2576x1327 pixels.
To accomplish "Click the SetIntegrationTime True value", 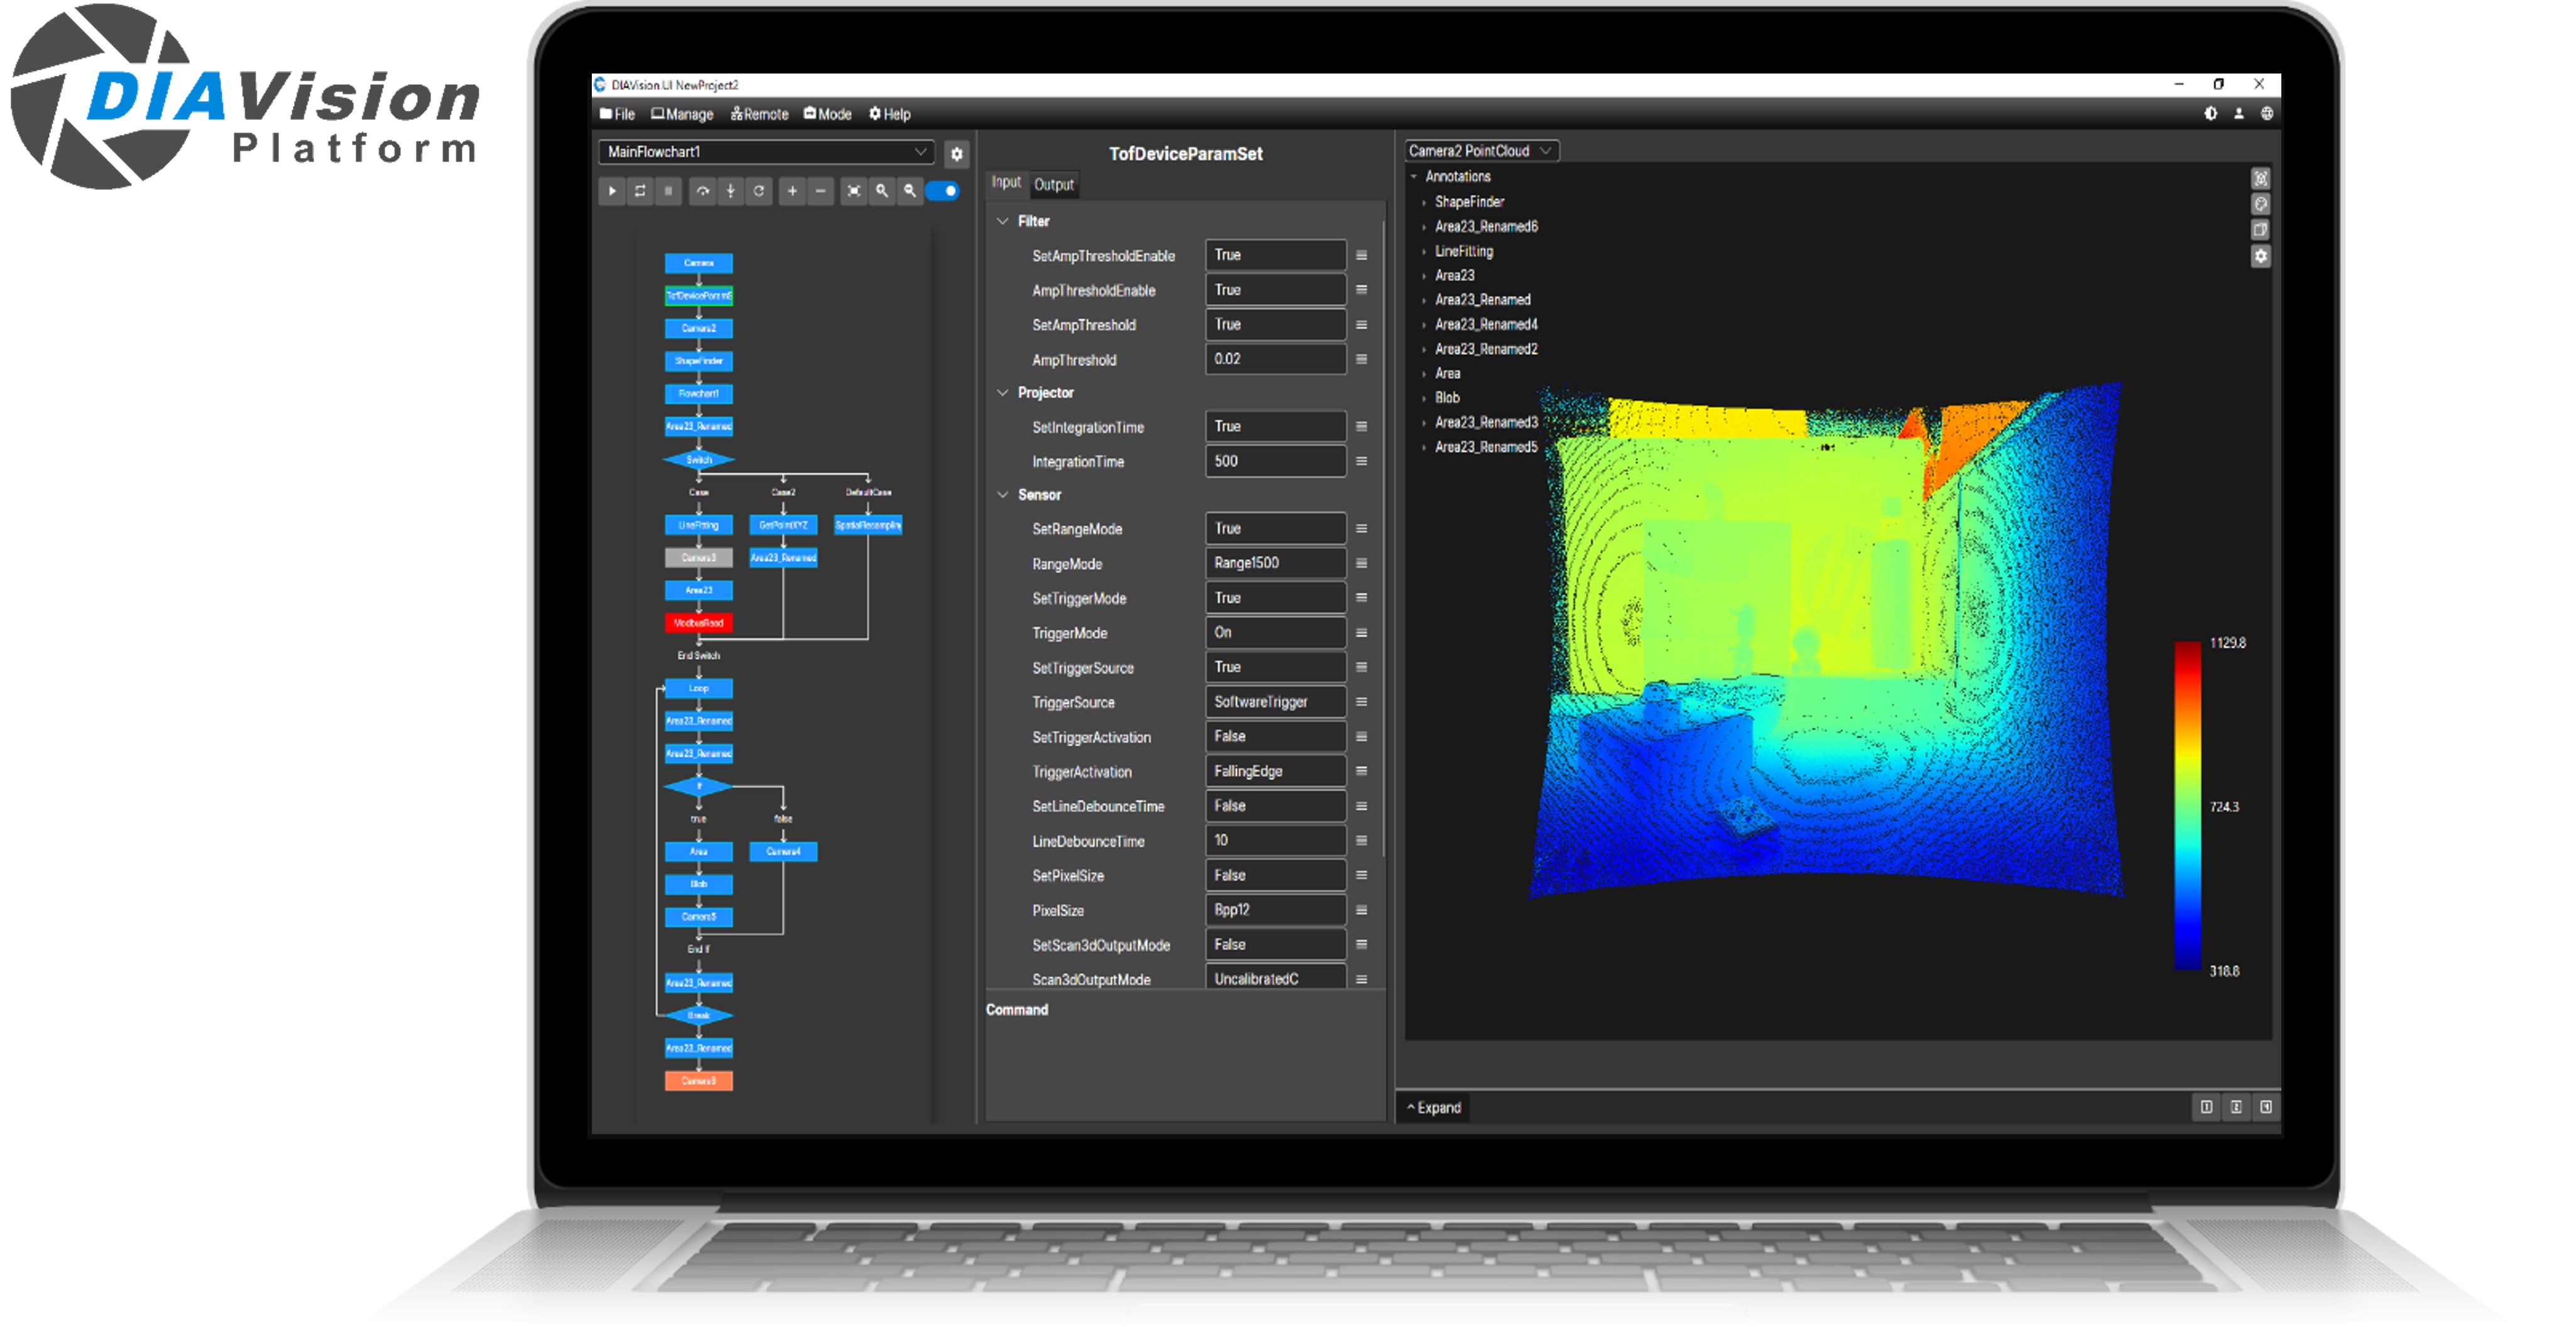I will pos(1275,427).
